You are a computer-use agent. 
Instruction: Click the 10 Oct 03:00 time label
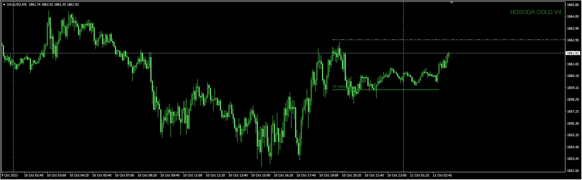click(x=56, y=175)
